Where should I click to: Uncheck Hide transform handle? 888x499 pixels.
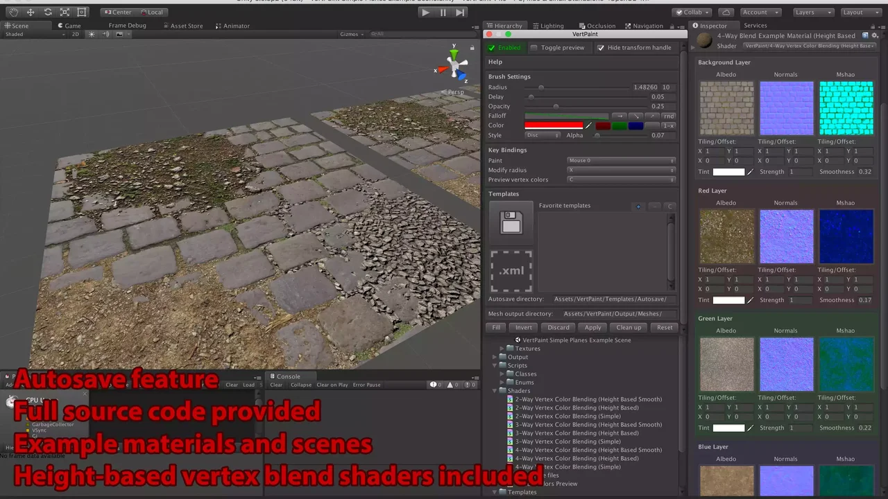click(601, 48)
